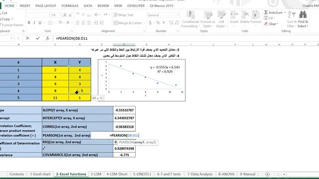Image resolution: width=319 pixels, height=179 pixels.
Task: Toggle Wrap Text
Action: (x=124, y=15)
